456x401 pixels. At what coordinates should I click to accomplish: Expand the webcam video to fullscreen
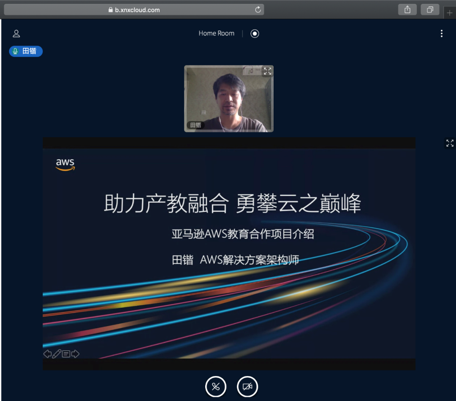267,71
